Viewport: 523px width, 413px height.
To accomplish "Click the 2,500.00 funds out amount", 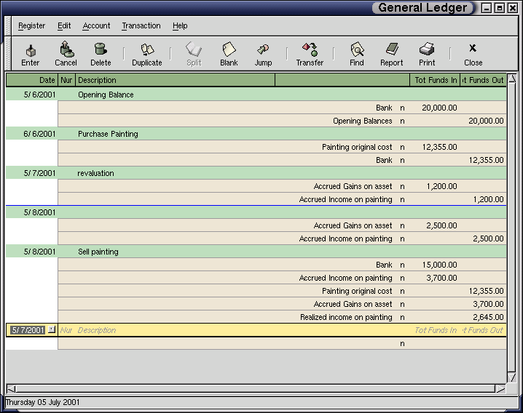I will [488, 238].
